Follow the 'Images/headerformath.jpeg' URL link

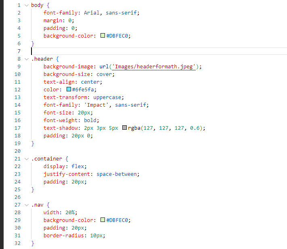(x=153, y=67)
